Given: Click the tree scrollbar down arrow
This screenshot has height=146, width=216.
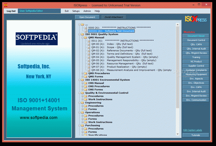Looking at the screenshot, I should tap(177, 134).
